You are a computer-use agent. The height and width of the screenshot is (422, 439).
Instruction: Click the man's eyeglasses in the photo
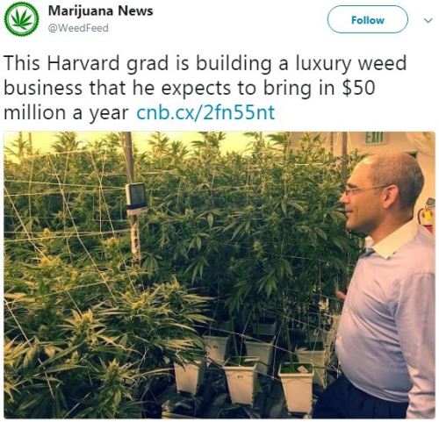pyautogui.click(x=363, y=190)
